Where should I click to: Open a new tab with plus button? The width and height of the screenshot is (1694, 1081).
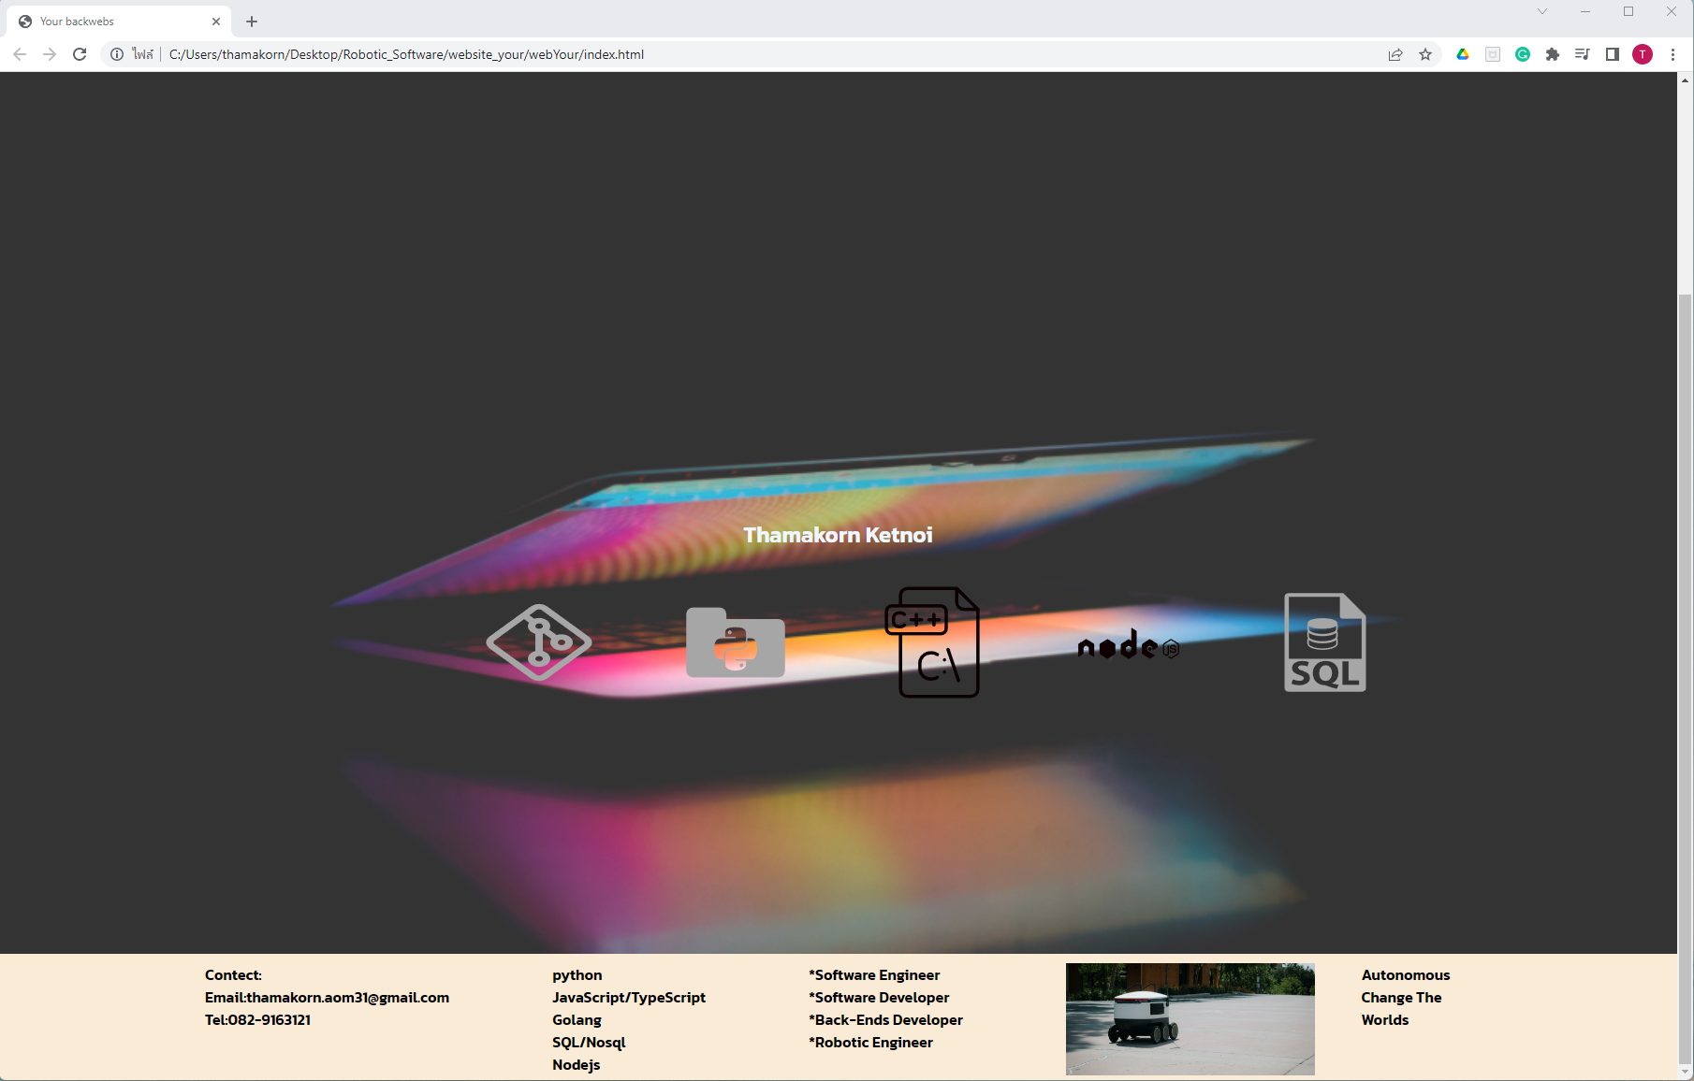pyautogui.click(x=252, y=22)
